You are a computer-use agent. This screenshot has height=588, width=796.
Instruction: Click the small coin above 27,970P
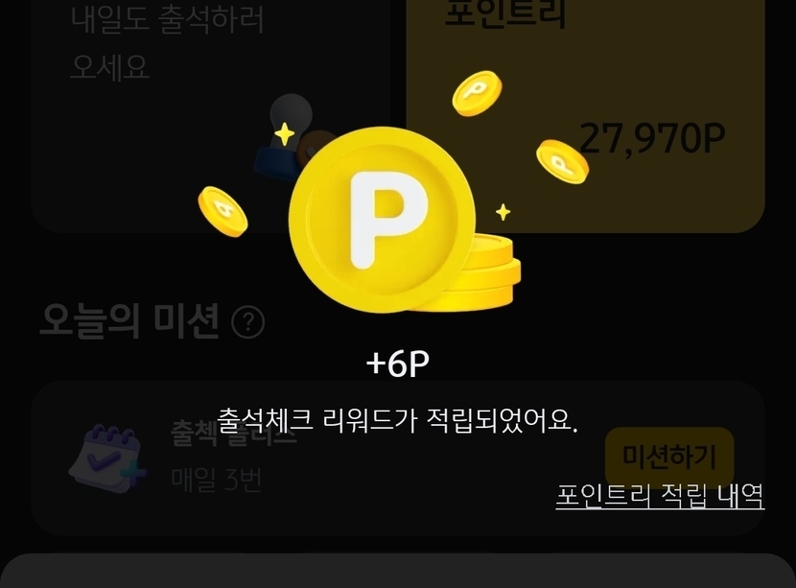tap(478, 93)
